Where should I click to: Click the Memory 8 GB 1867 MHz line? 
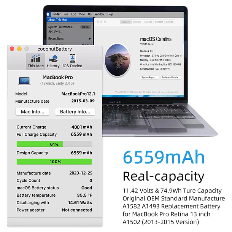point(155,60)
